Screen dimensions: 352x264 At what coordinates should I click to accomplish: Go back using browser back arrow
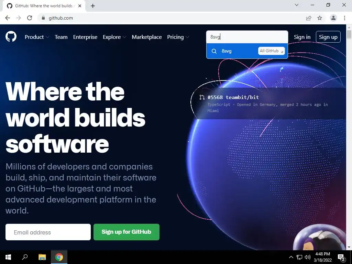(x=8, y=18)
